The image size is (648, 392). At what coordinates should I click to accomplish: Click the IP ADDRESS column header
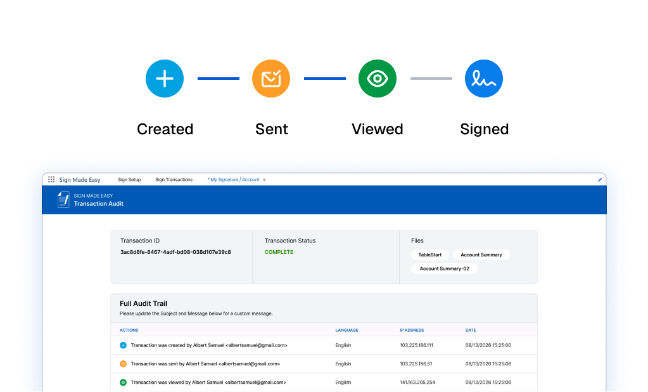412,330
